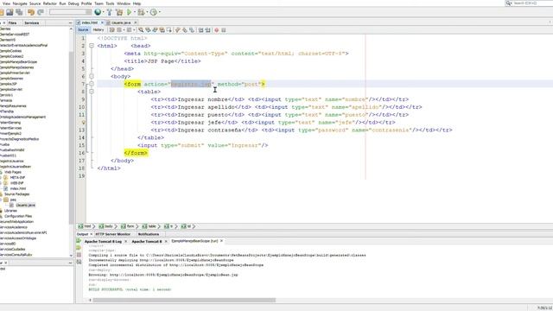Click the Shift Line Left icon

click(200, 30)
